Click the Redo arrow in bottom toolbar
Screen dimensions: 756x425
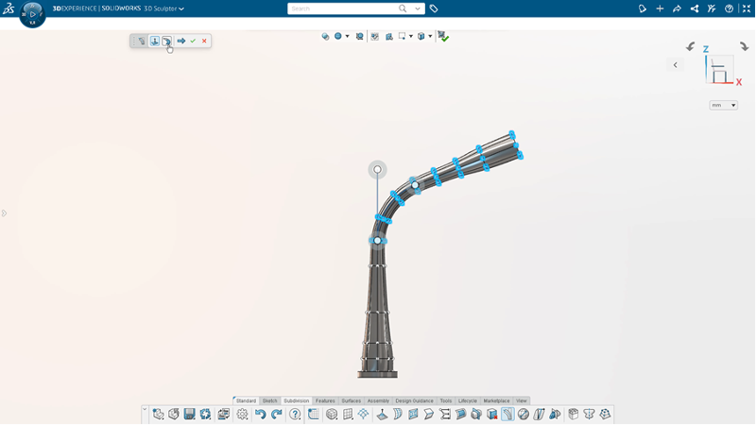pos(277,414)
